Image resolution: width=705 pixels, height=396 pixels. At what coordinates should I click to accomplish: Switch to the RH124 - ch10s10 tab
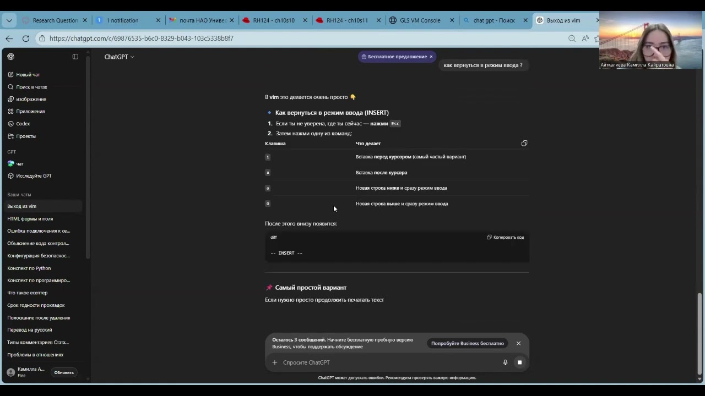tap(274, 20)
